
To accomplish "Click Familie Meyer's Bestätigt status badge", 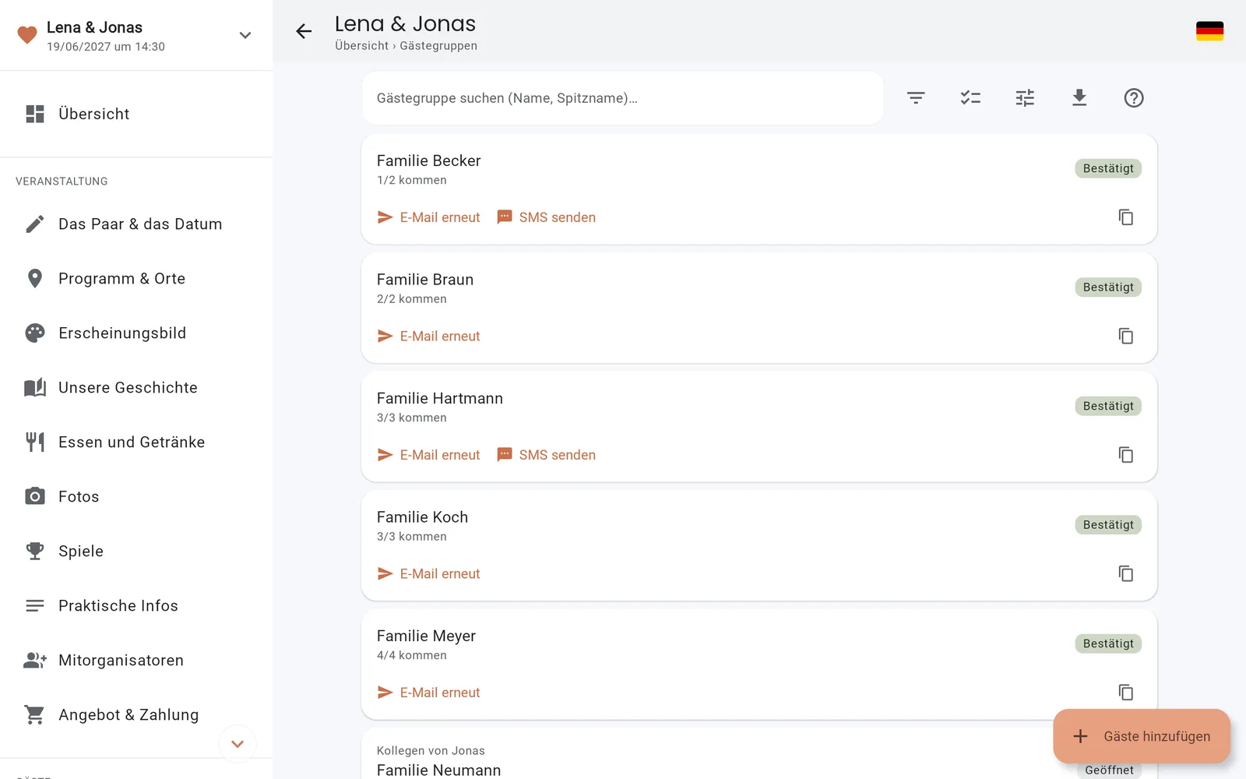I will pyautogui.click(x=1108, y=643).
